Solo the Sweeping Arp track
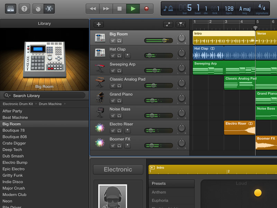Viewport: 277px width, 208px height. 119,71
